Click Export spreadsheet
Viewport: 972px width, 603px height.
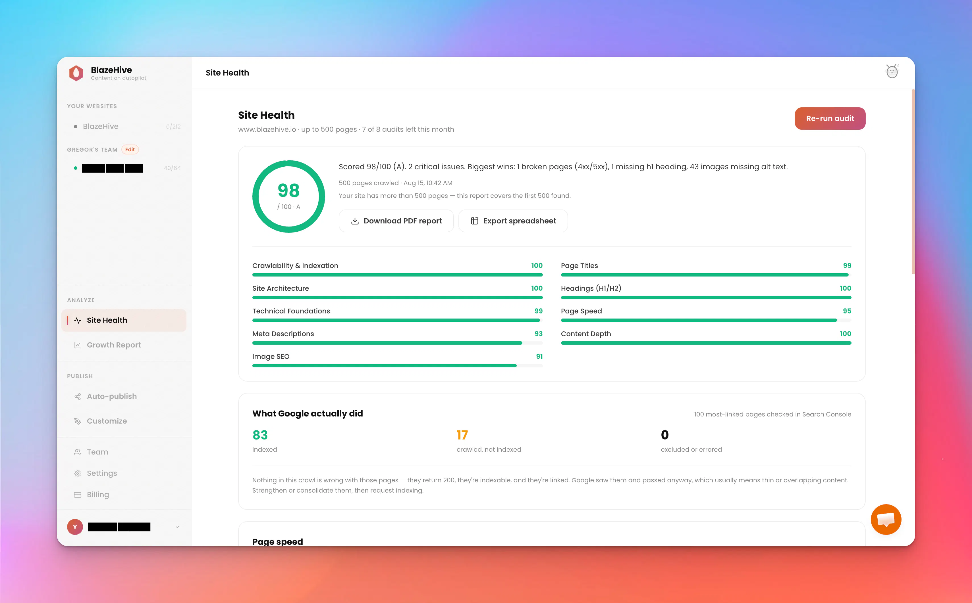point(513,221)
